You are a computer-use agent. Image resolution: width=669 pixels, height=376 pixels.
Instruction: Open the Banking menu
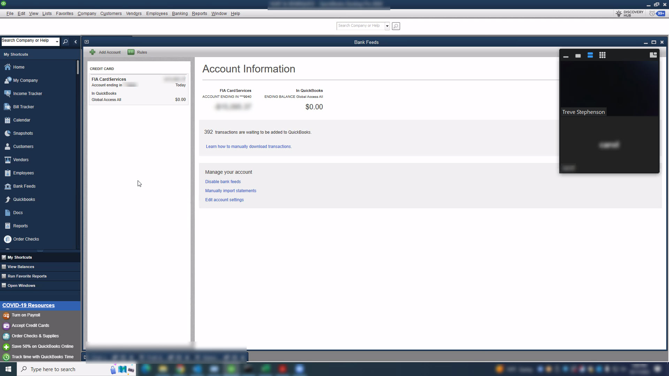tap(180, 14)
